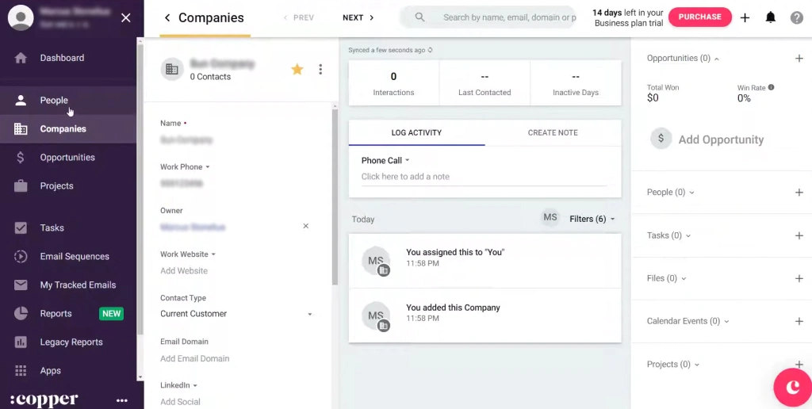
Task: Click the 'Click here to add a note' field
Action: [485, 177]
